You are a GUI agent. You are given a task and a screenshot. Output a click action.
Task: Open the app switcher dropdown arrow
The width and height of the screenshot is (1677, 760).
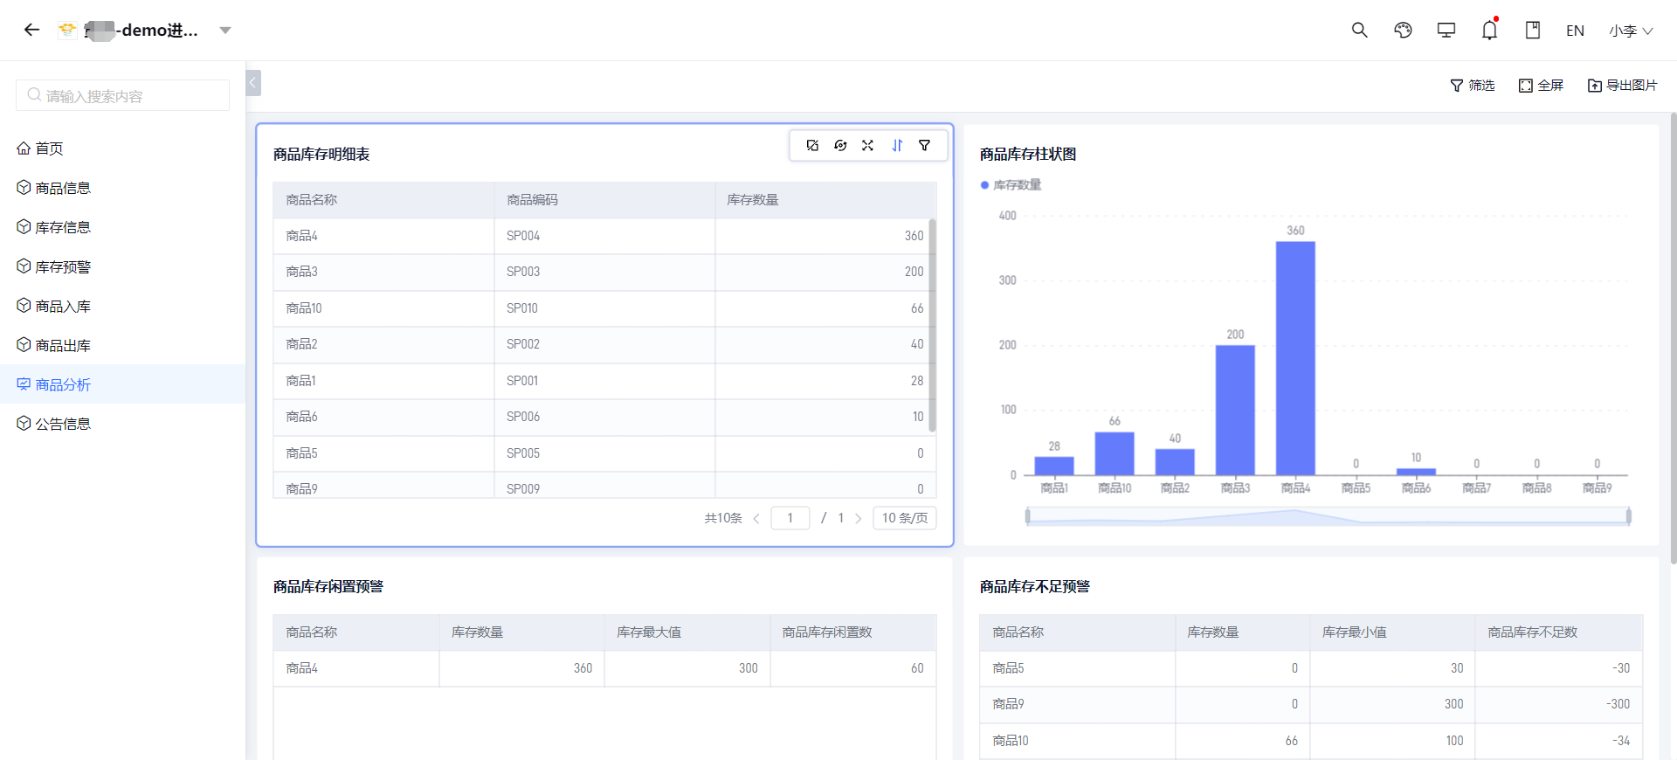point(225,31)
